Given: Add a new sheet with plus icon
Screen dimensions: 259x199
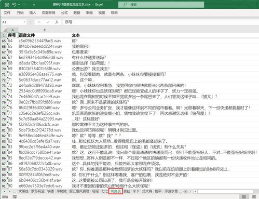Looking at the screenshot, I should 185,191.
